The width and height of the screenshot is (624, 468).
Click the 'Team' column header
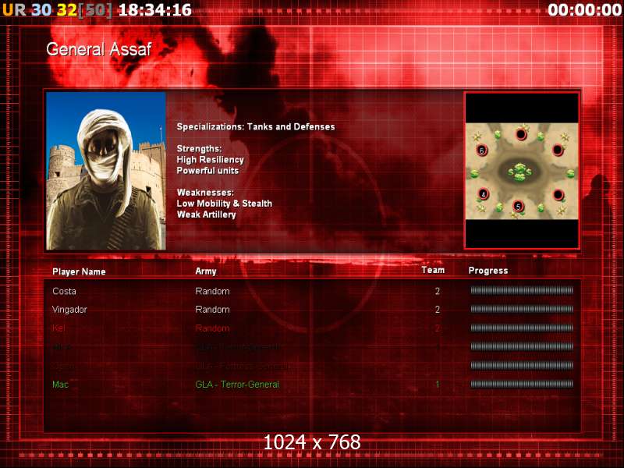433,270
